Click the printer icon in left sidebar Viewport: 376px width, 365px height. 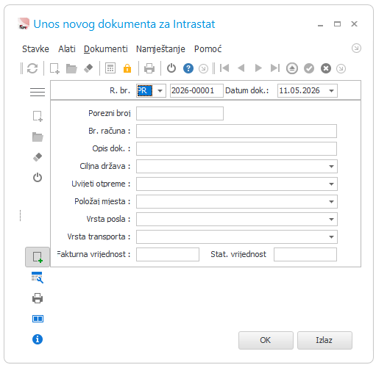click(38, 298)
